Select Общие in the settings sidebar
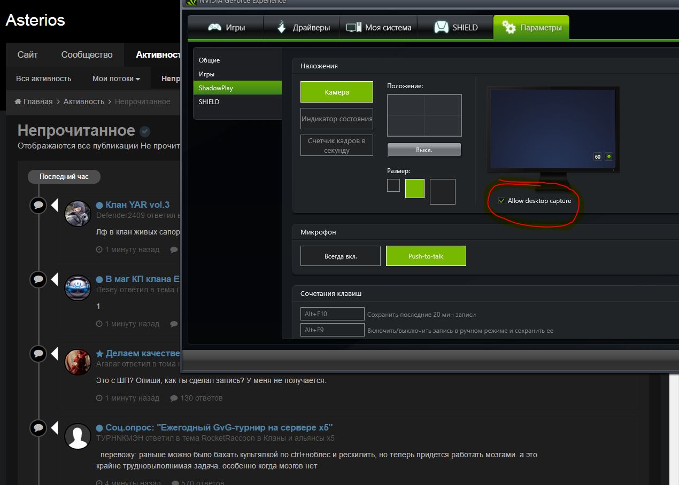This screenshot has width=679, height=485. point(209,60)
